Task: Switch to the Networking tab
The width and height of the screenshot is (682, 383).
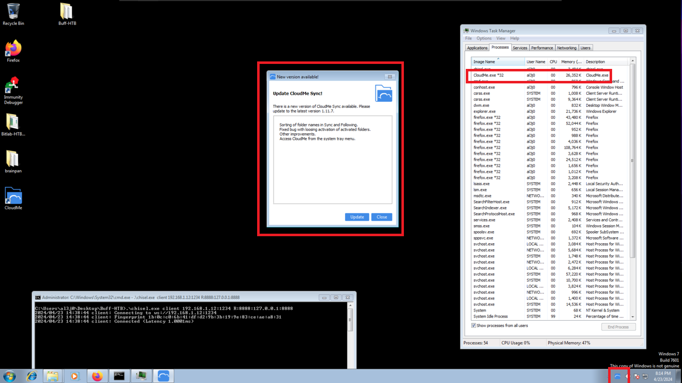Action: (567, 48)
